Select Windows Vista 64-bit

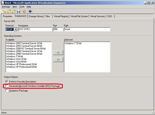point(16,62)
